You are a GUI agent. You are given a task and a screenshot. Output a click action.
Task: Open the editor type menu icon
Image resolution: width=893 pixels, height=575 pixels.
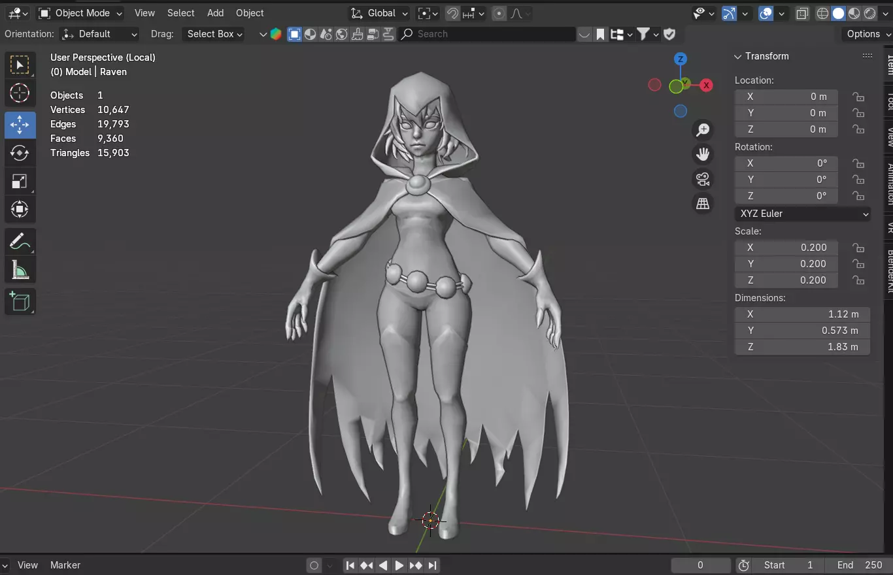pyautogui.click(x=18, y=13)
